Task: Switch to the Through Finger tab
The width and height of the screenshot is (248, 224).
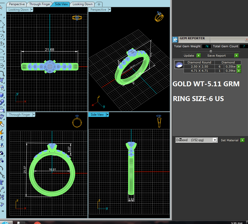Action: point(40,4)
